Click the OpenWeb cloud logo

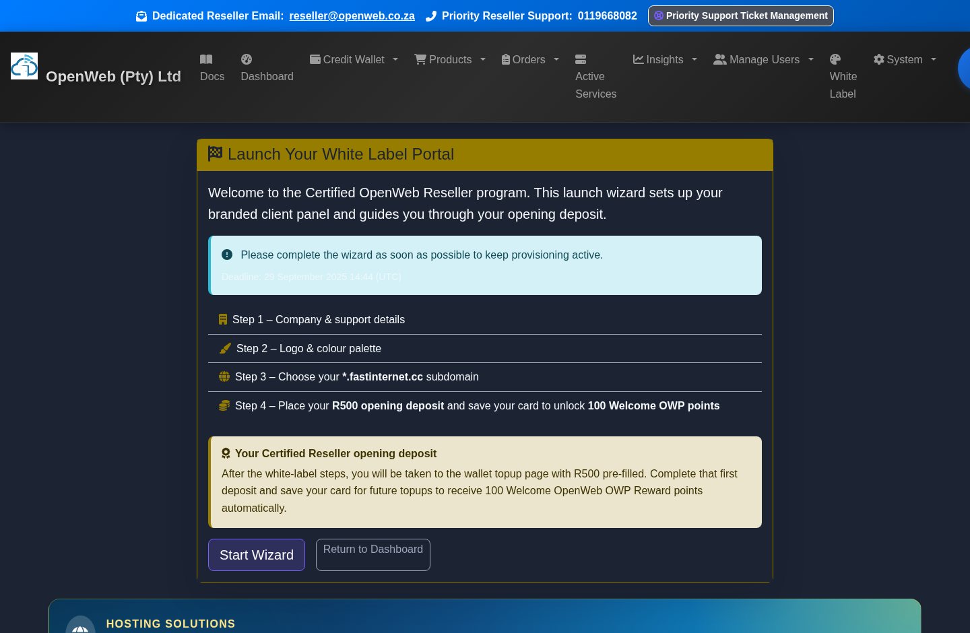(x=24, y=66)
